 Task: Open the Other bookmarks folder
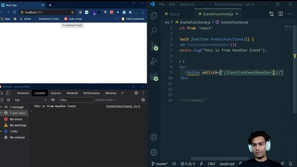[x=133, y=19]
